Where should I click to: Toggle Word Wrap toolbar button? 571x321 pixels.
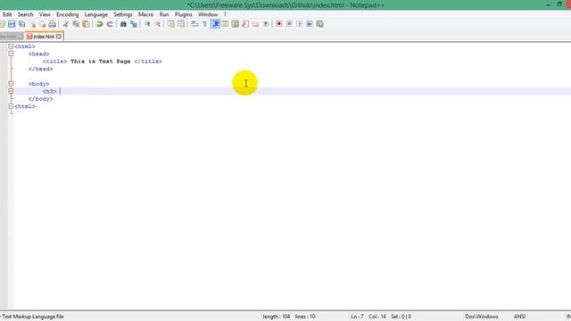pos(194,24)
